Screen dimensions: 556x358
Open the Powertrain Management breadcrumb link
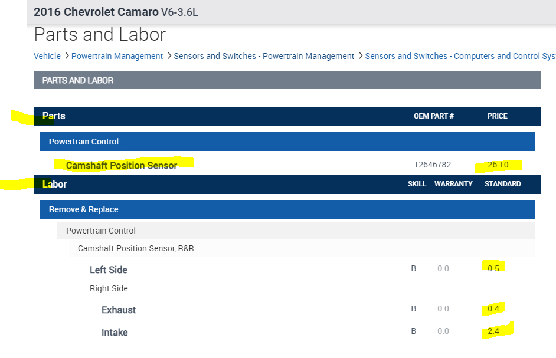click(x=117, y=56)
